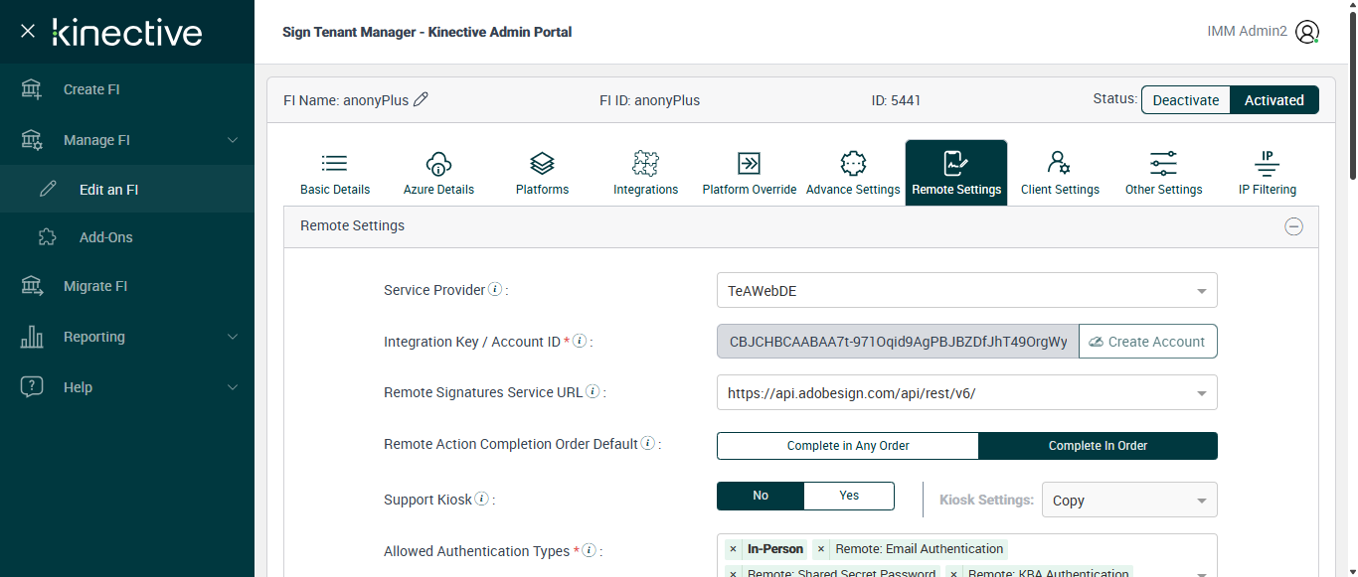Open the Kiosk Settings Copy dropdown
1358x577 pixels.
(x=1129, y=500)
